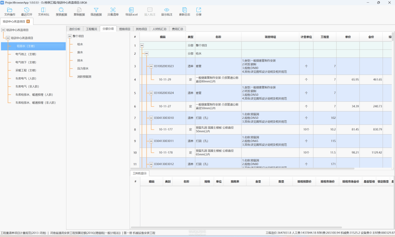Screen dimensions: 395x237
Task: Click the lower table horizontal scrollbar
Action: (x=236, y=227)
